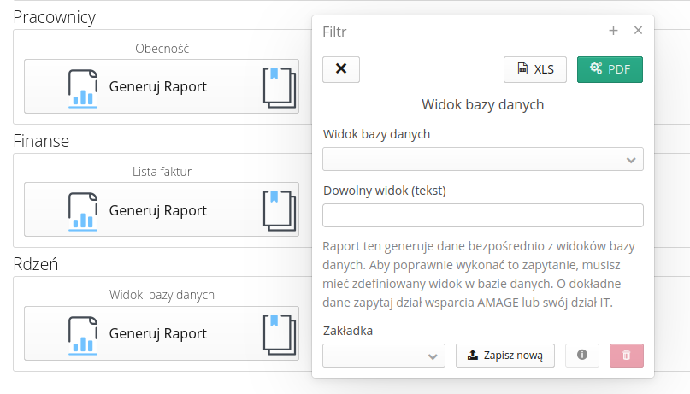Click the info icon beside Zapisz nową
The image size is (690, 394).
(x=582, y=356)
